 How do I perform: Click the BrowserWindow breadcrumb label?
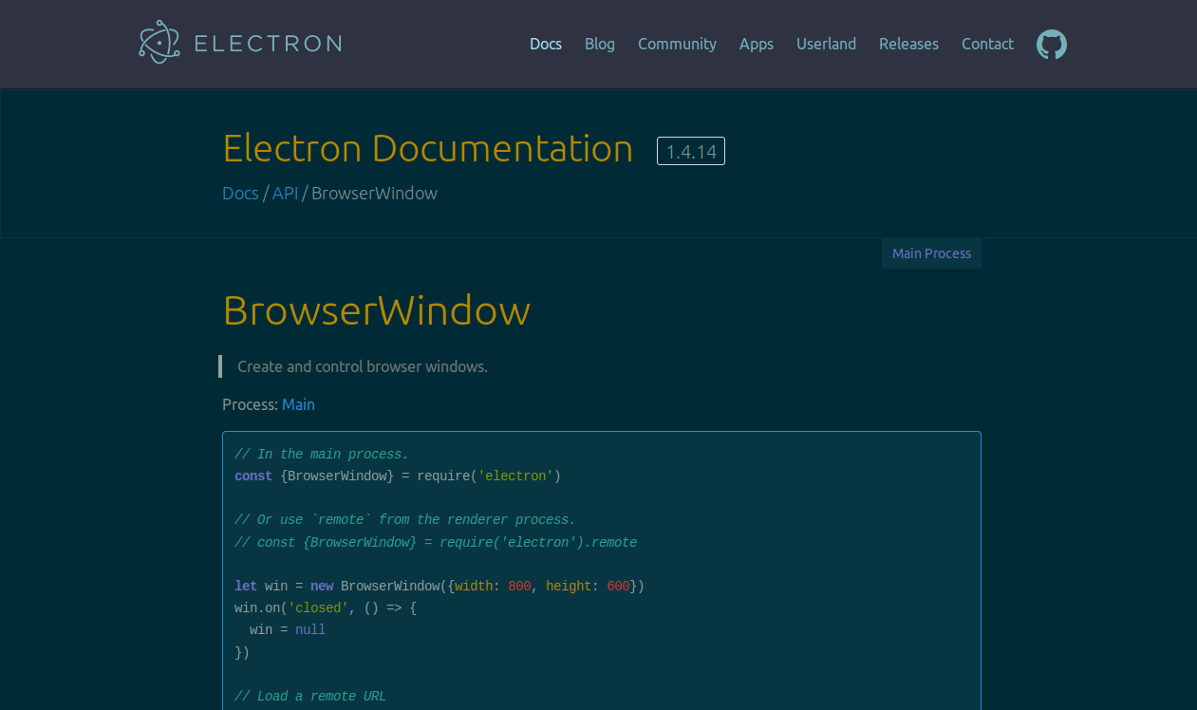click(x=374, y=193)
